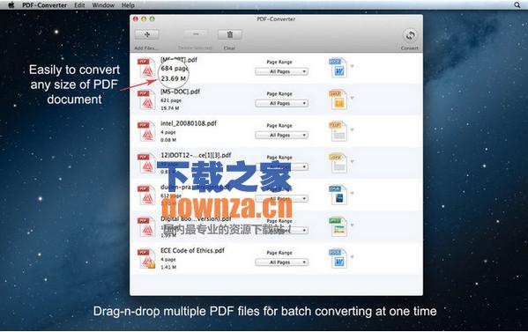Expand format arrow in the 12)DOT12 row
Image resolution: width=528 pixels, height=332 pixels.
point(353,161)
